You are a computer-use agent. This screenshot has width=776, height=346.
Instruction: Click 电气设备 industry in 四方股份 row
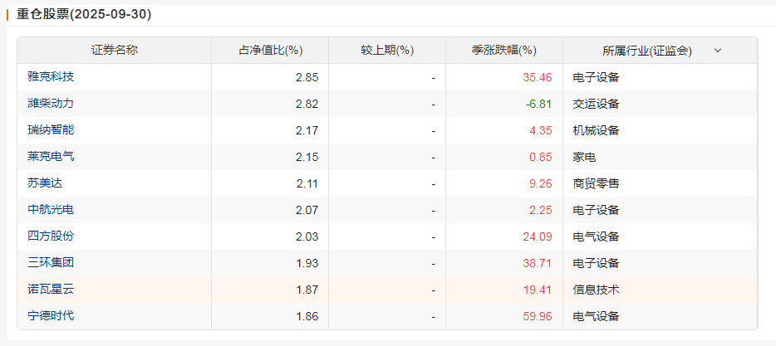pyautogui.click(x=596, y=236)
